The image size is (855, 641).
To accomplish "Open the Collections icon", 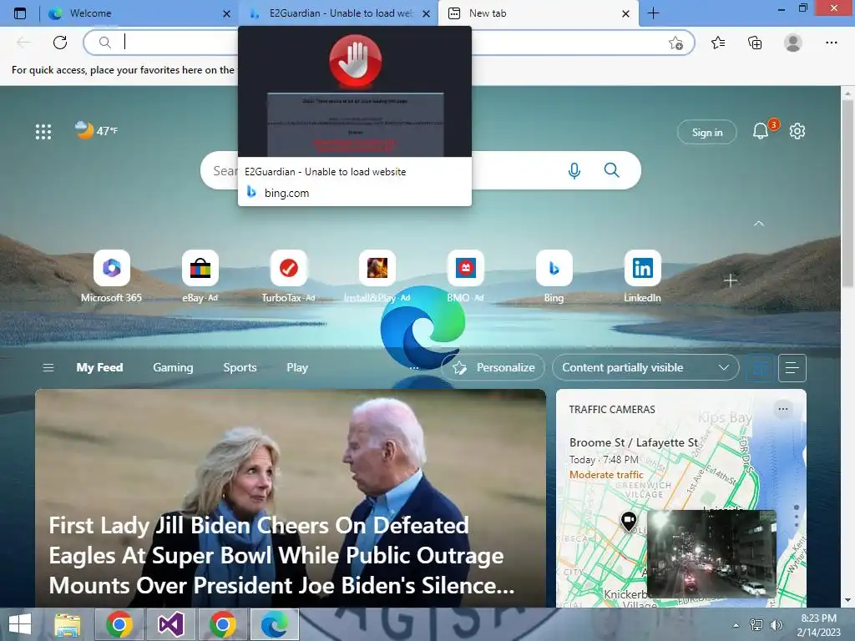I will pyautogui.click(x=755, y=43).
